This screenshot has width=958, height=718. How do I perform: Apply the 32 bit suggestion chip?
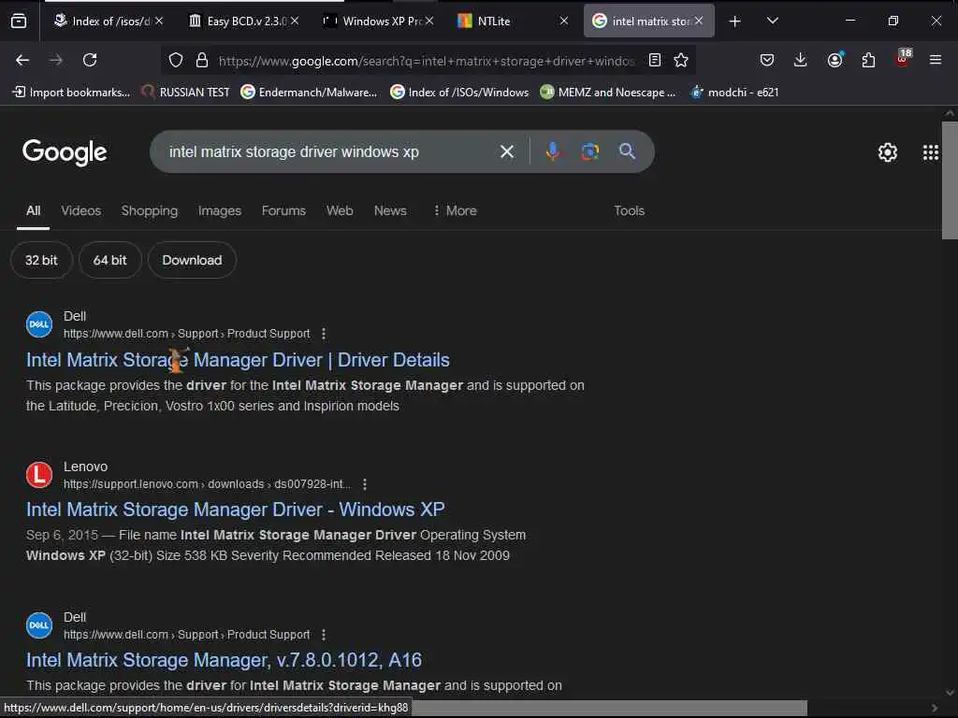click(x=41, y=260)
